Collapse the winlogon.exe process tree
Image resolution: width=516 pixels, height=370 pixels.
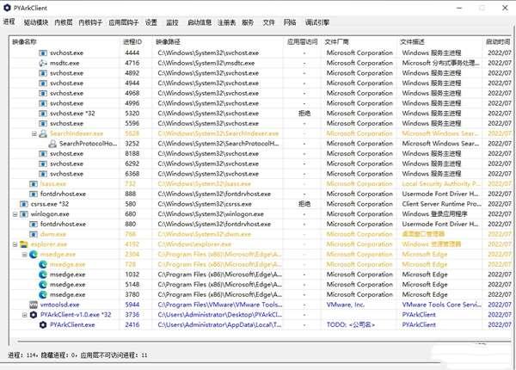pos(15,214)
